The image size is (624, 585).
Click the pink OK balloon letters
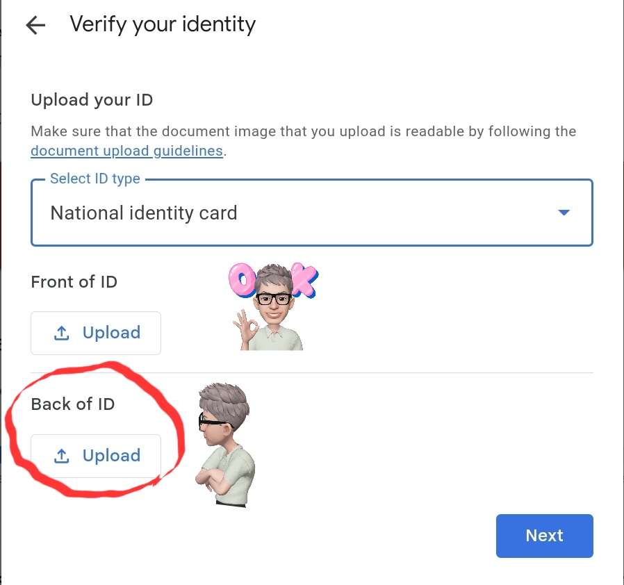click(272, 279)
